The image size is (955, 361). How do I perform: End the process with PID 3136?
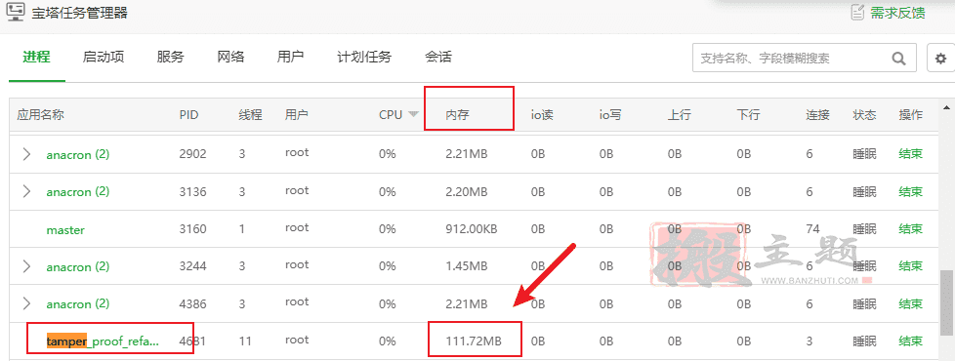pos(910,192)
